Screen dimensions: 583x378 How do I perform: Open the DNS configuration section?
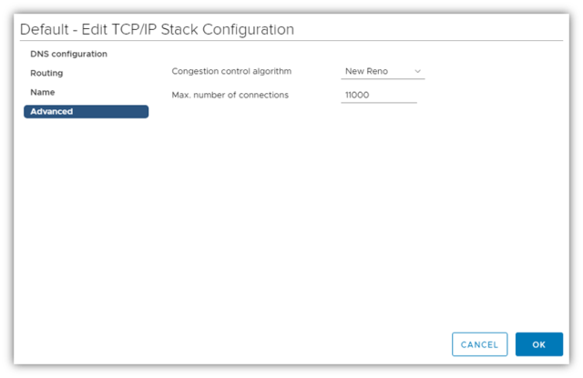click(x=68, y=54)
